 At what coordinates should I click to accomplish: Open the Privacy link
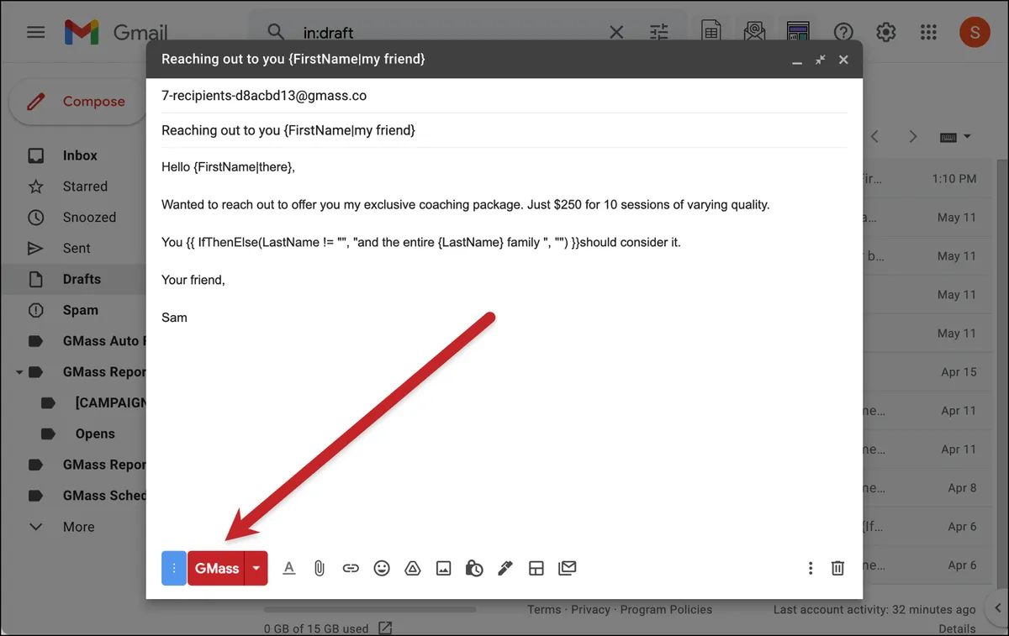click(x=590, y=610)
